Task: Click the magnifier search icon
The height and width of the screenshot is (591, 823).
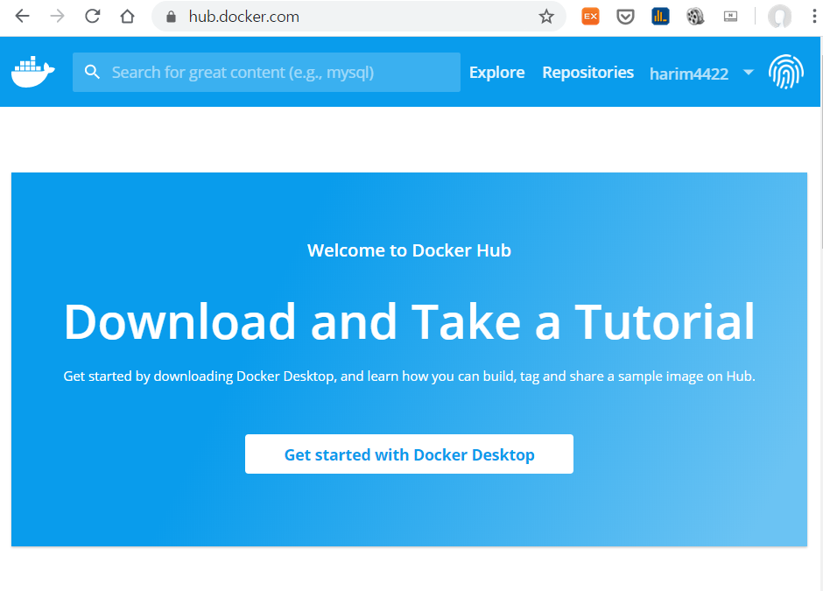Action: point(93,72)
